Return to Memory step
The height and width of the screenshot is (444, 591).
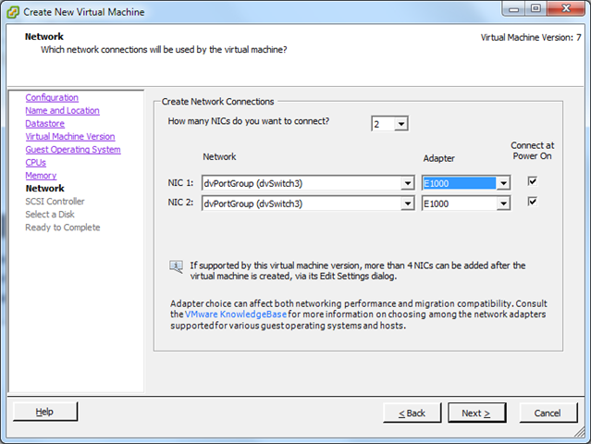(x=41, y=176)
